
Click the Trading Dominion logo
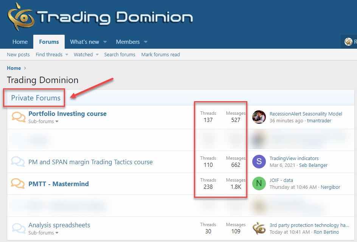[100, 17]
